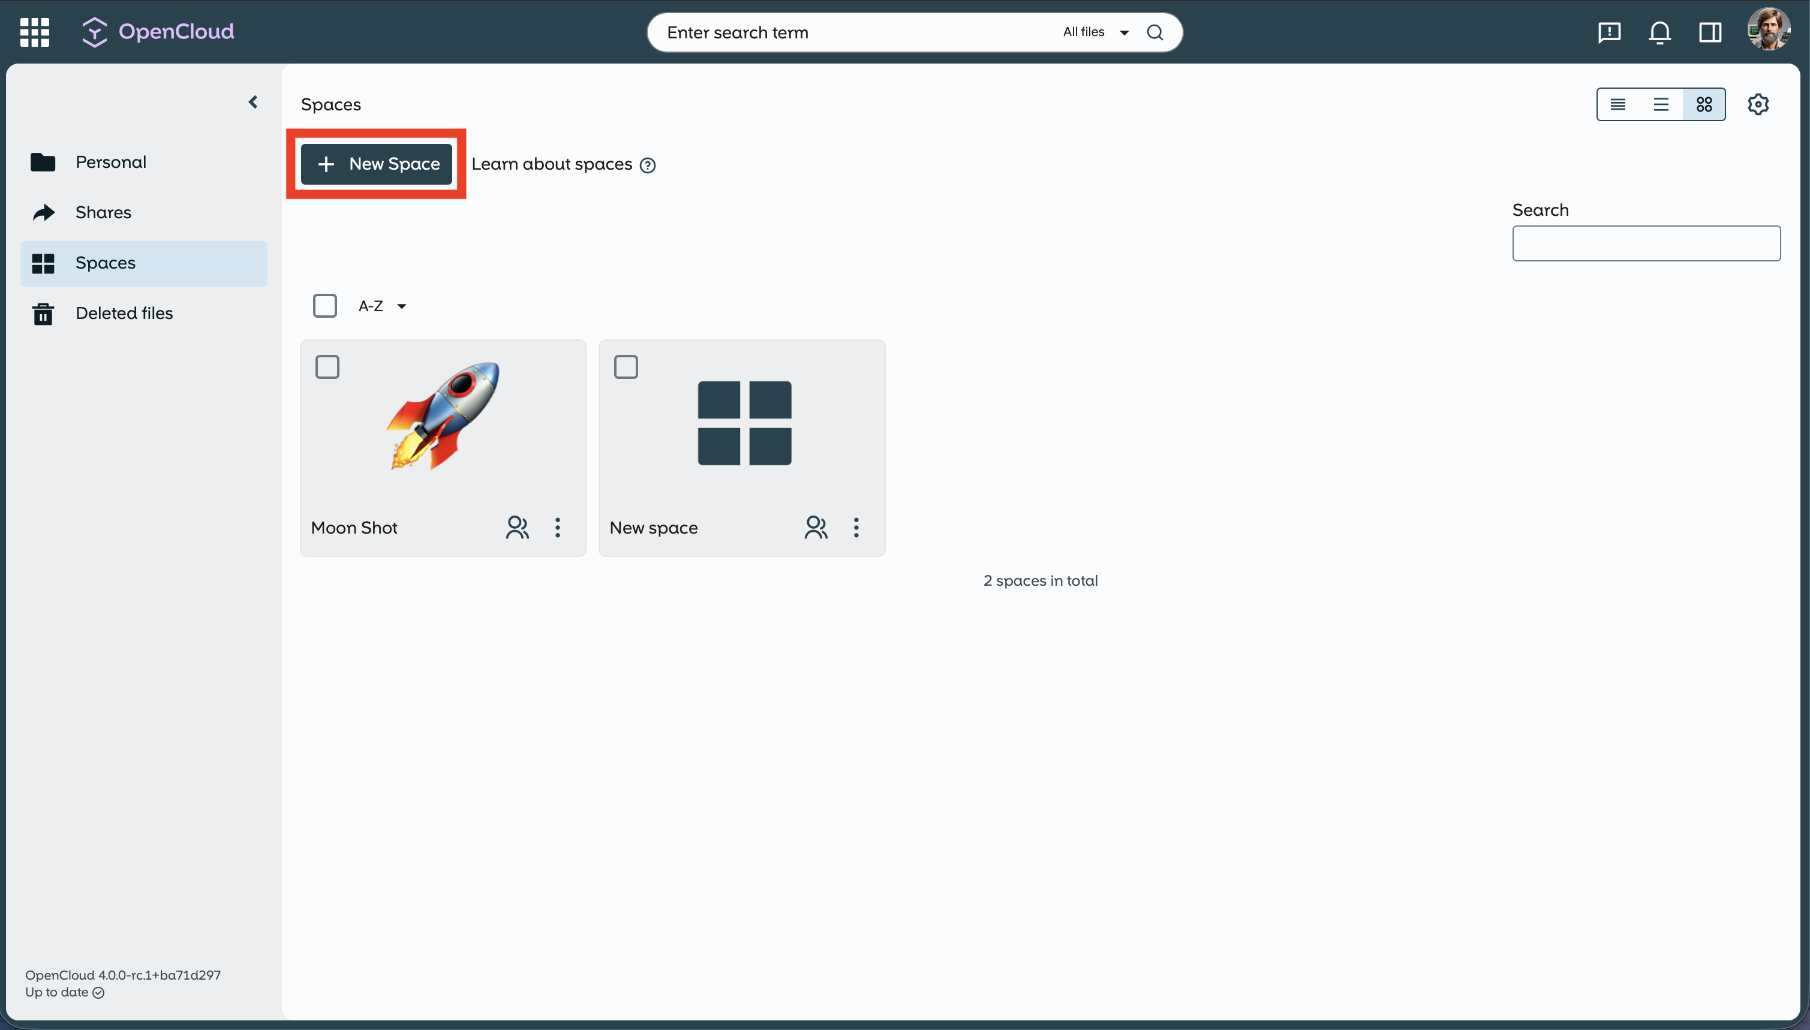Toggle the right sidebar panel icon
1810x1030 pixels.
[1709, 32]
